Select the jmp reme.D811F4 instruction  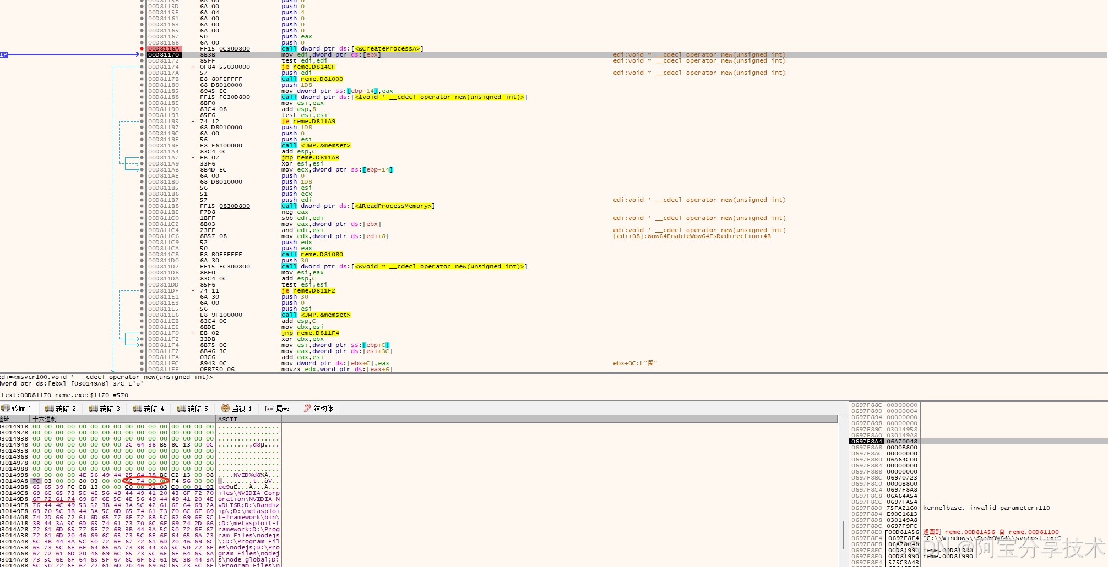[x=310, y=333]
